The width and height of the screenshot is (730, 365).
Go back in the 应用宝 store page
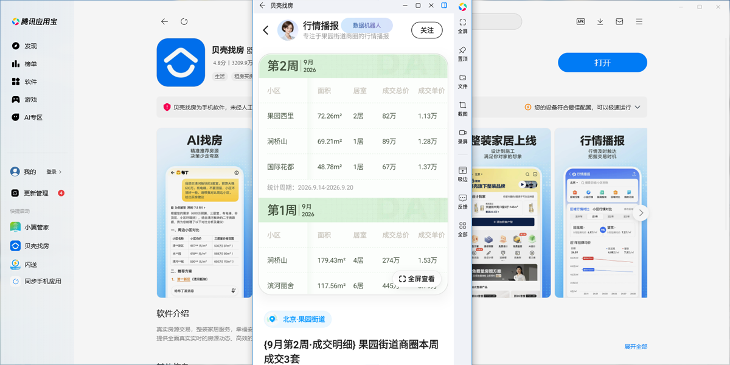(164, 21)
